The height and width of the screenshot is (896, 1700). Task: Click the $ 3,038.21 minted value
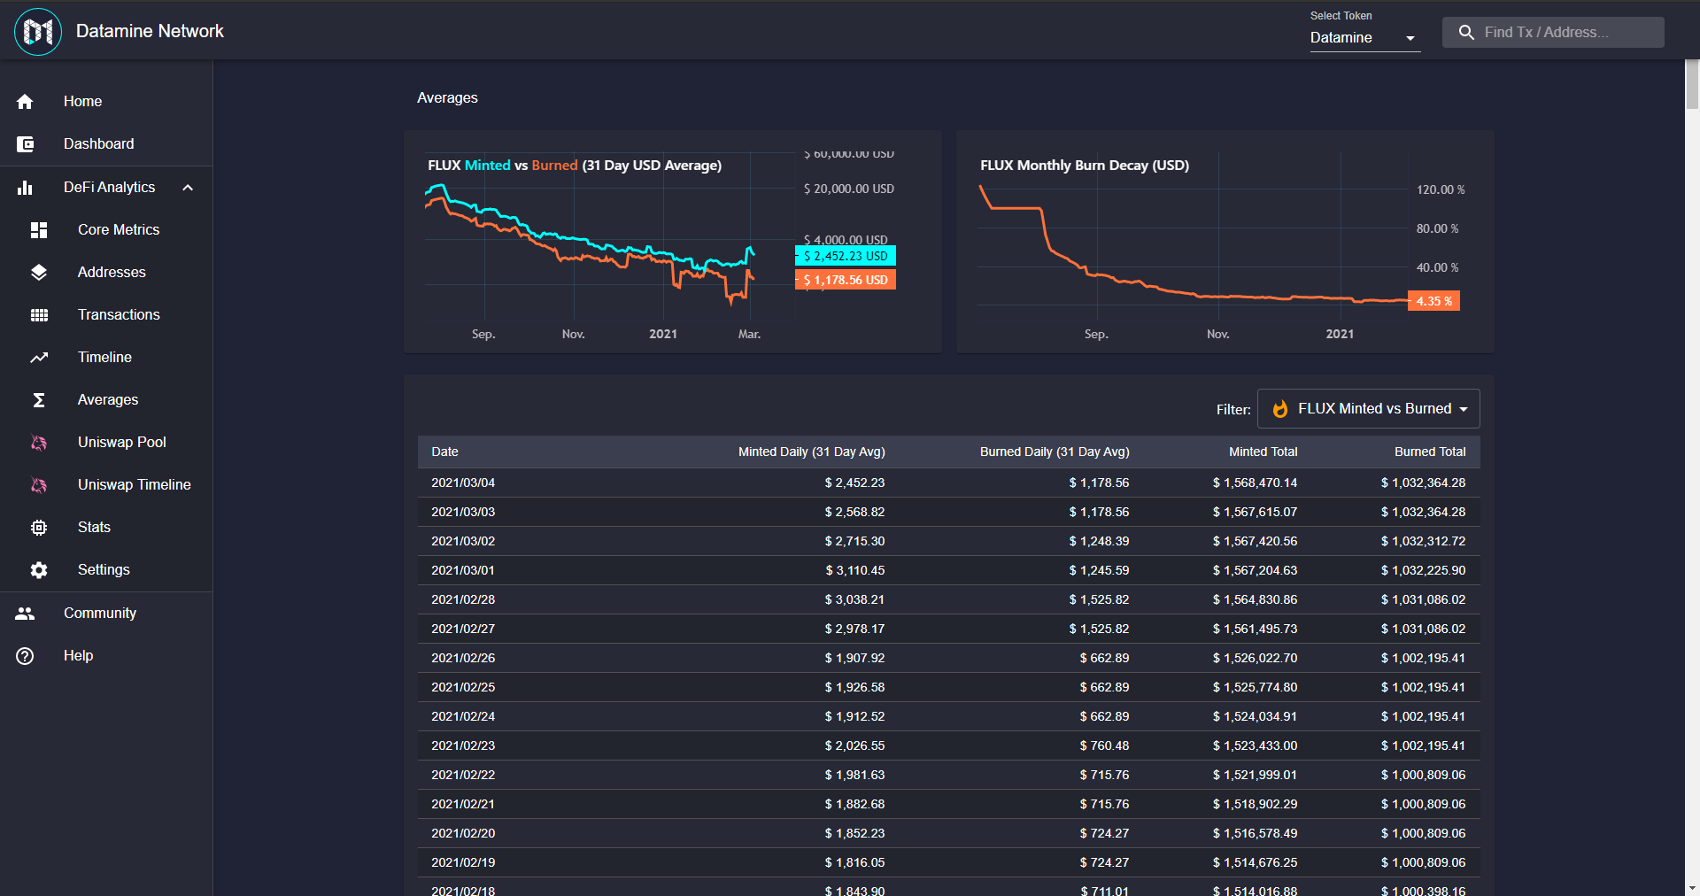point(854,600)
